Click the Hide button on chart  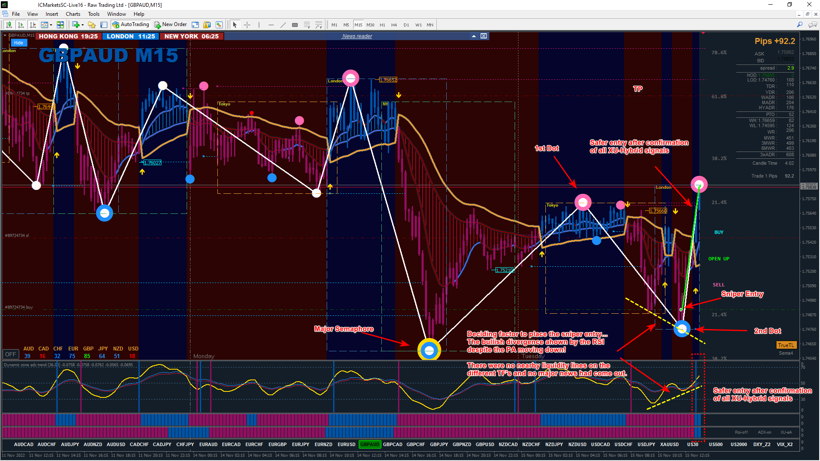click(18, 43)
